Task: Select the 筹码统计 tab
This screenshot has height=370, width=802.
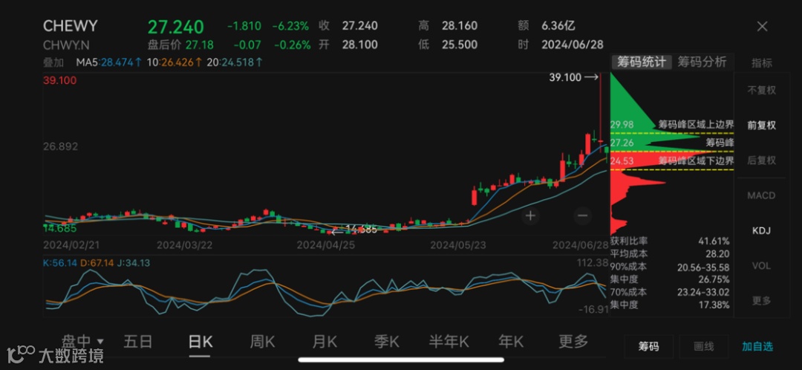Action: tap(642, 62)
